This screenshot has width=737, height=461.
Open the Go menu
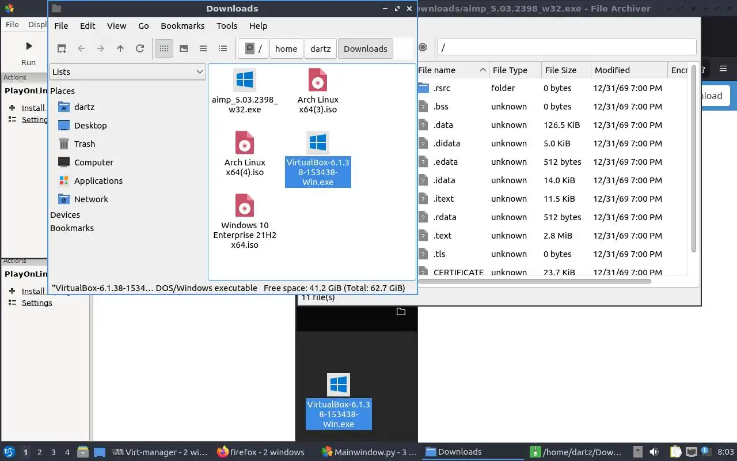pos(143,26)
